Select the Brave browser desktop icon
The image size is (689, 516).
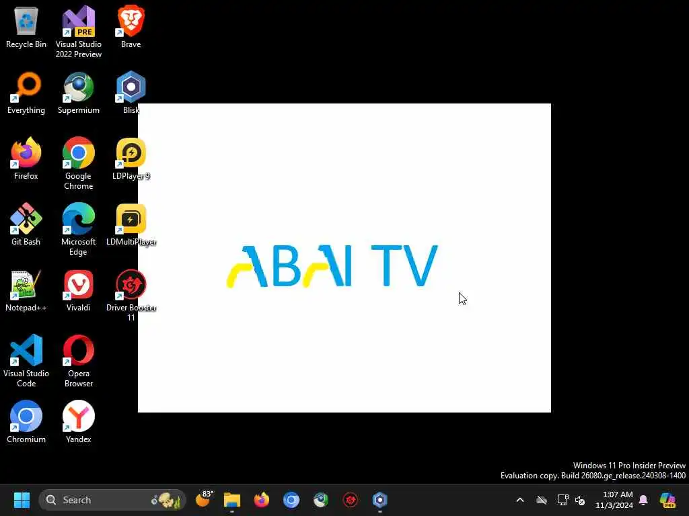click(x=131, y=27)
